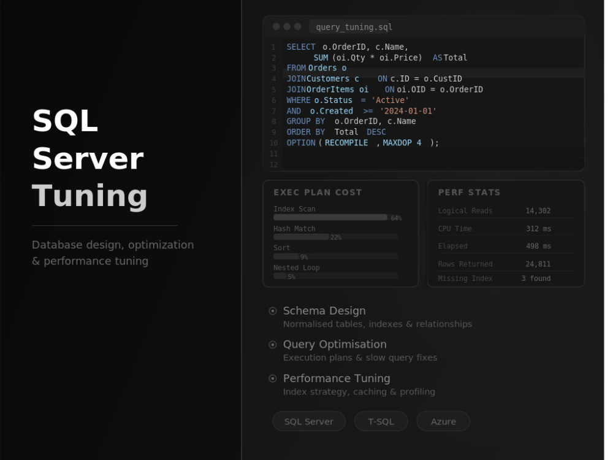Click the CPU Time value 312 ms

point(538,229)
